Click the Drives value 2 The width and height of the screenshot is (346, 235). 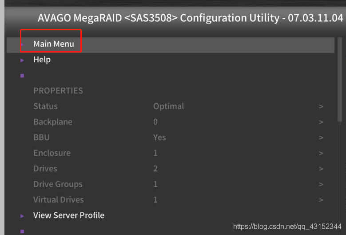pyautogui.click(x=155, y=169)
